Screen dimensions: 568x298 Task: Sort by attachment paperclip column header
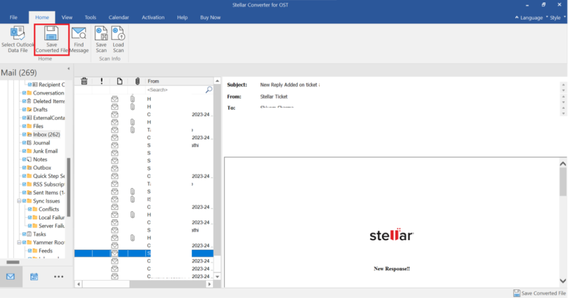137,81
